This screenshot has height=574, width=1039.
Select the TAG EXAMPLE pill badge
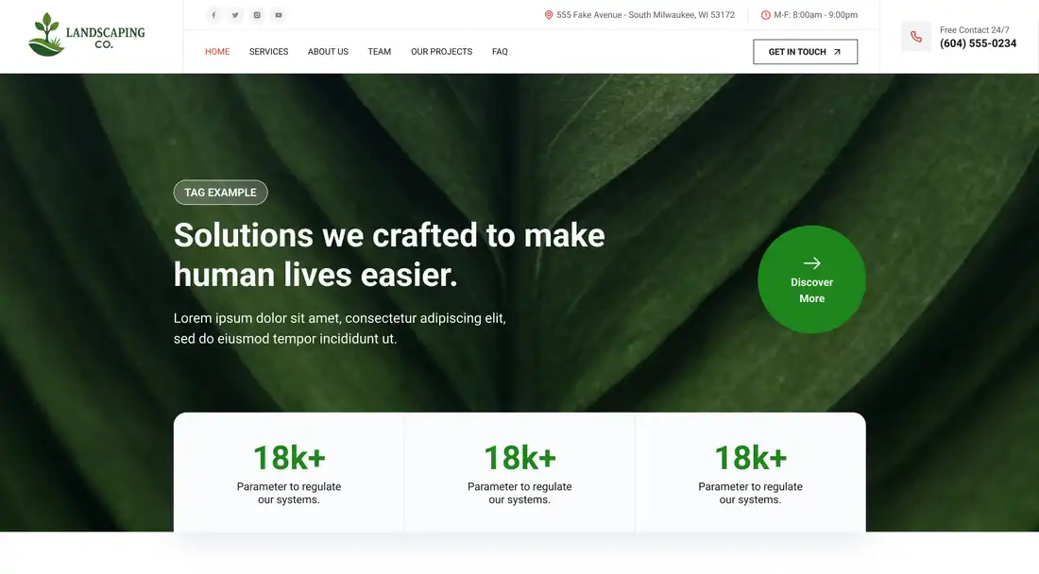pos(220,192)
